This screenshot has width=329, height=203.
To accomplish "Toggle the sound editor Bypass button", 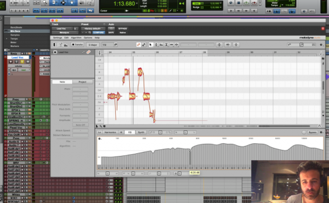I will click(x=313, y=132).
